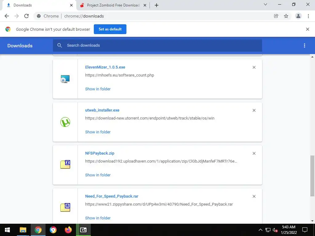Open the Windows Start menu
This screenshot has height=236, width=315.
tap(7, 230)
